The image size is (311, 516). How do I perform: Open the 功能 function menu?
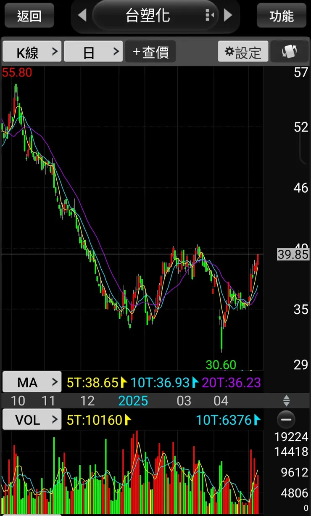coord(282,16)
